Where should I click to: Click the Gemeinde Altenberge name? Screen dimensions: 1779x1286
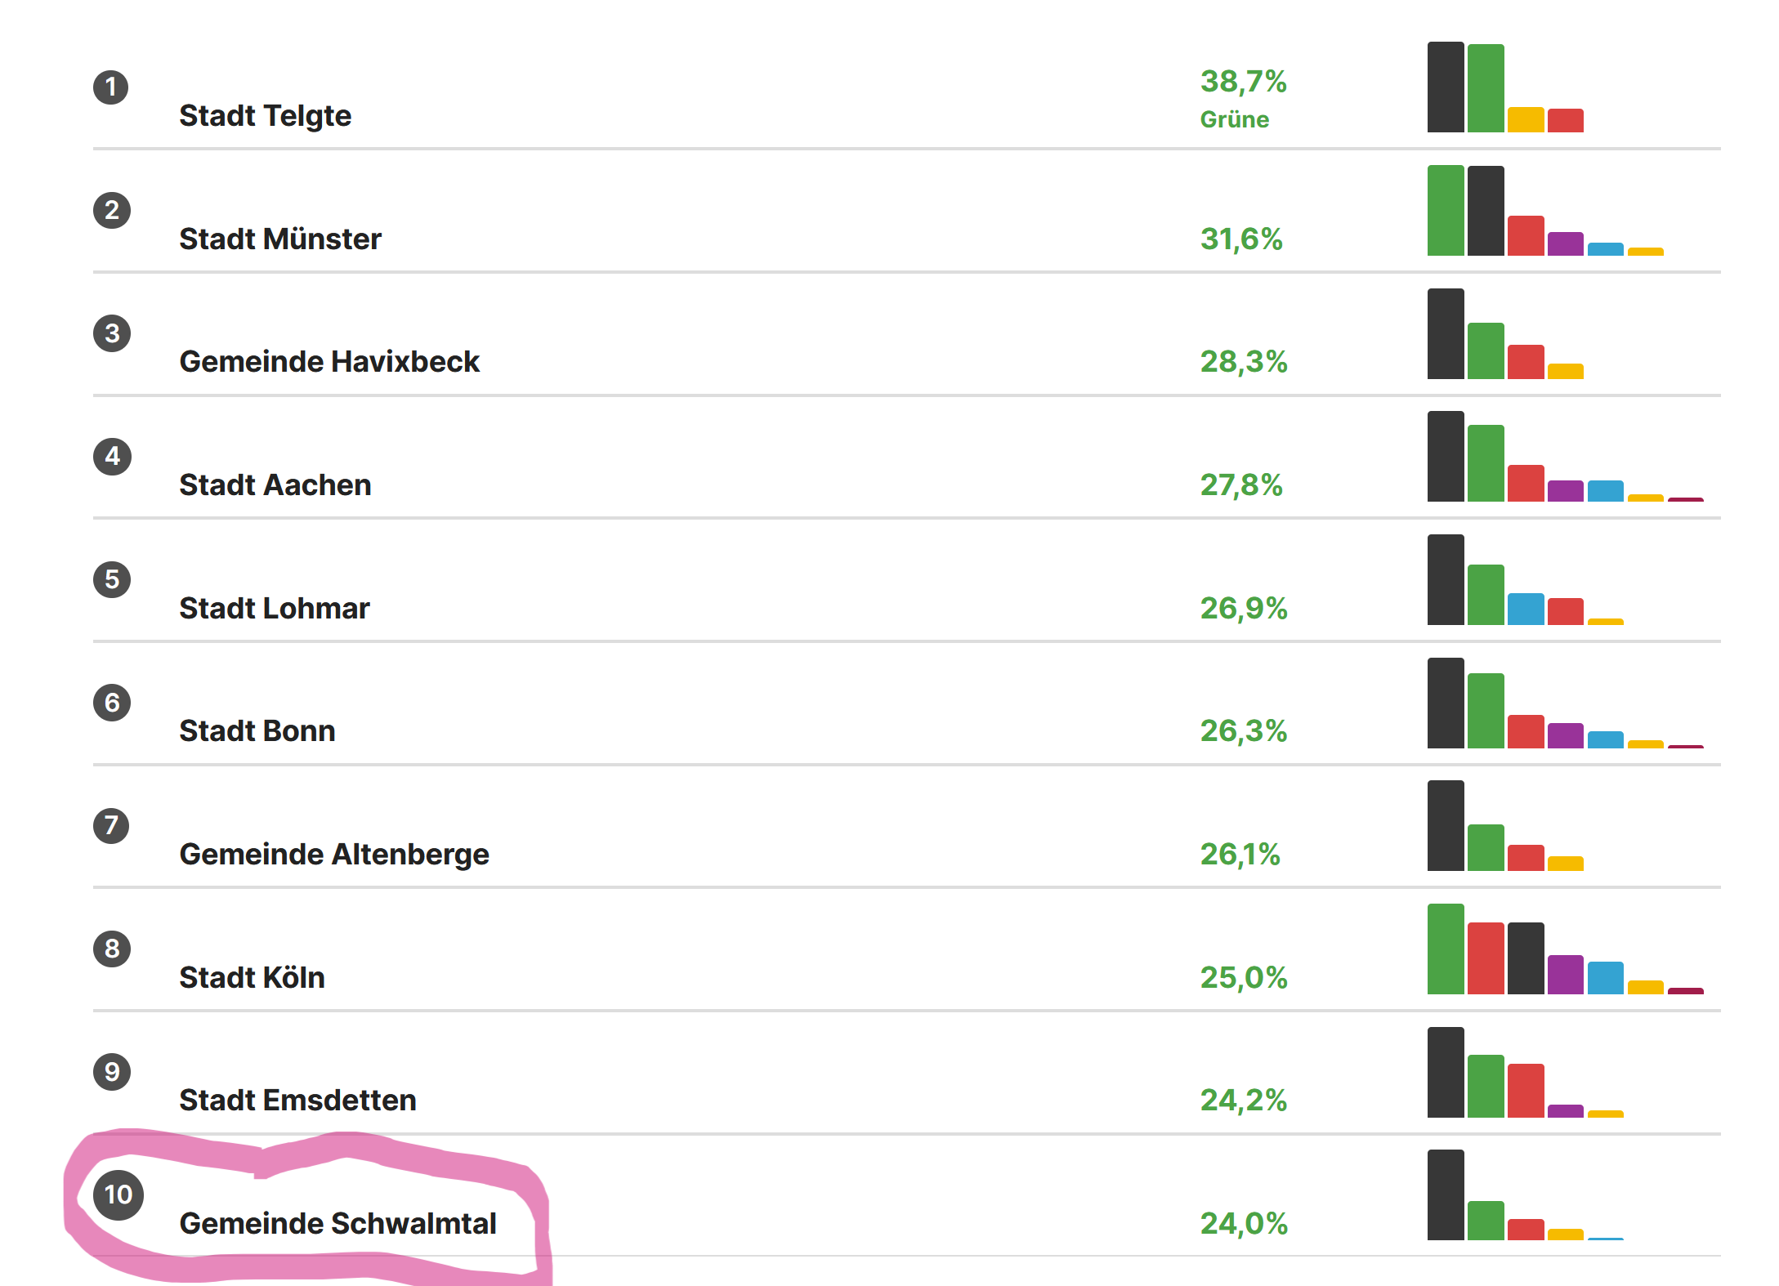coord(333,855)
